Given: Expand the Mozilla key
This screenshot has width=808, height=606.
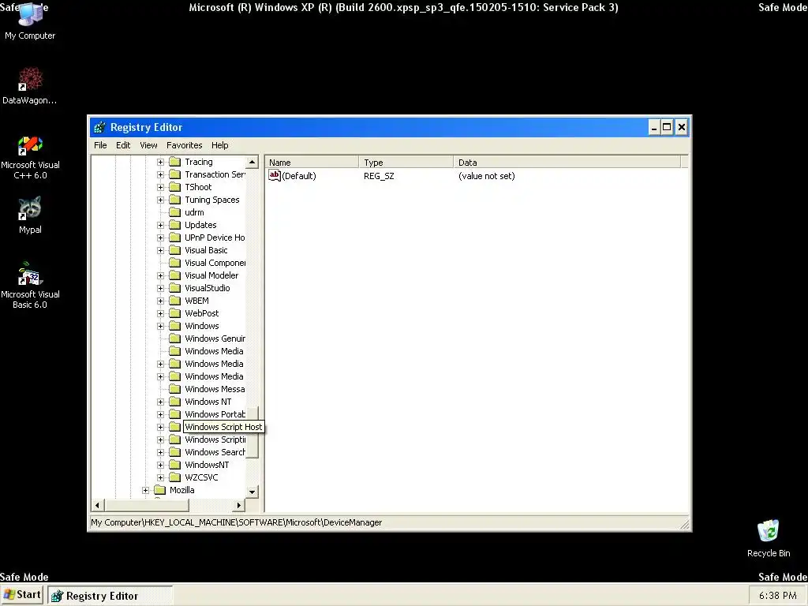Looking at the screenshot, I should pos(145,490).
